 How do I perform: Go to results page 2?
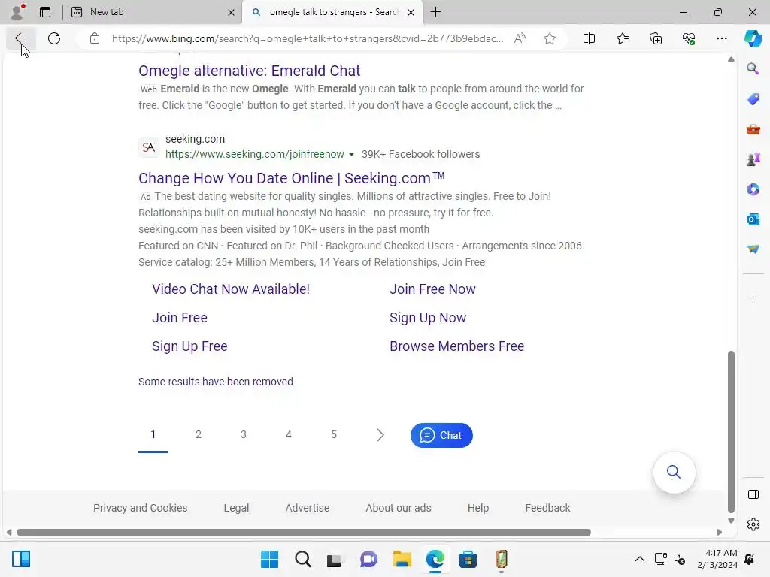[x=199, y=434]
